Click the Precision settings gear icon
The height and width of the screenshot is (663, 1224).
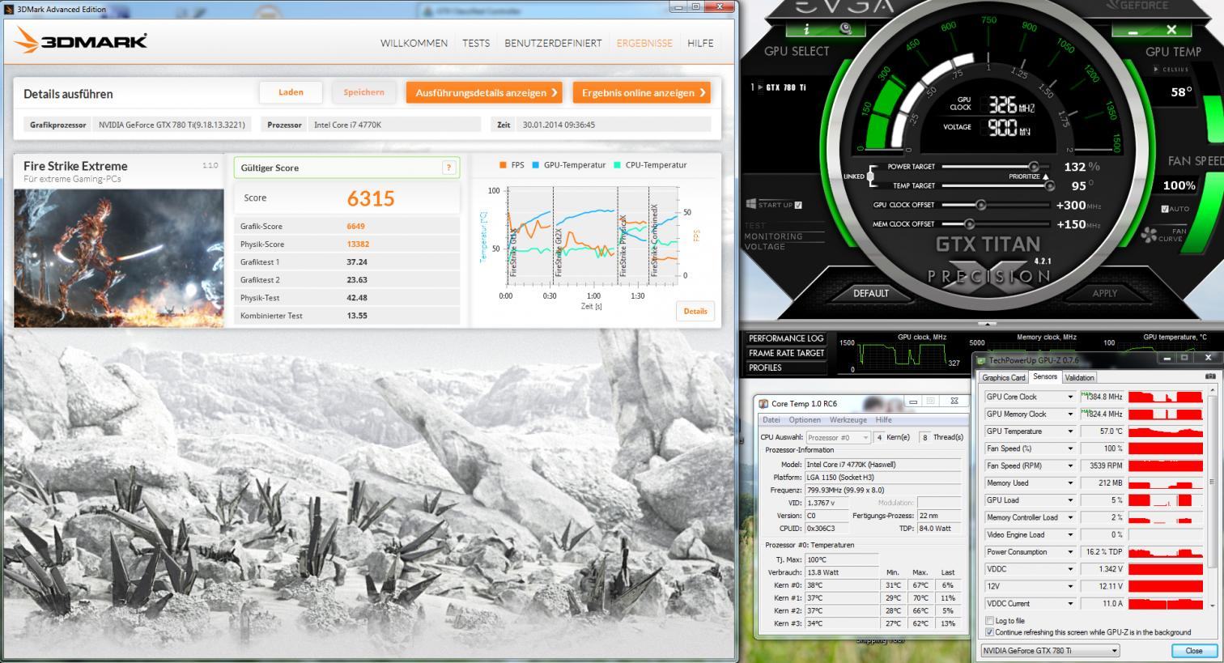pos(845,28)
